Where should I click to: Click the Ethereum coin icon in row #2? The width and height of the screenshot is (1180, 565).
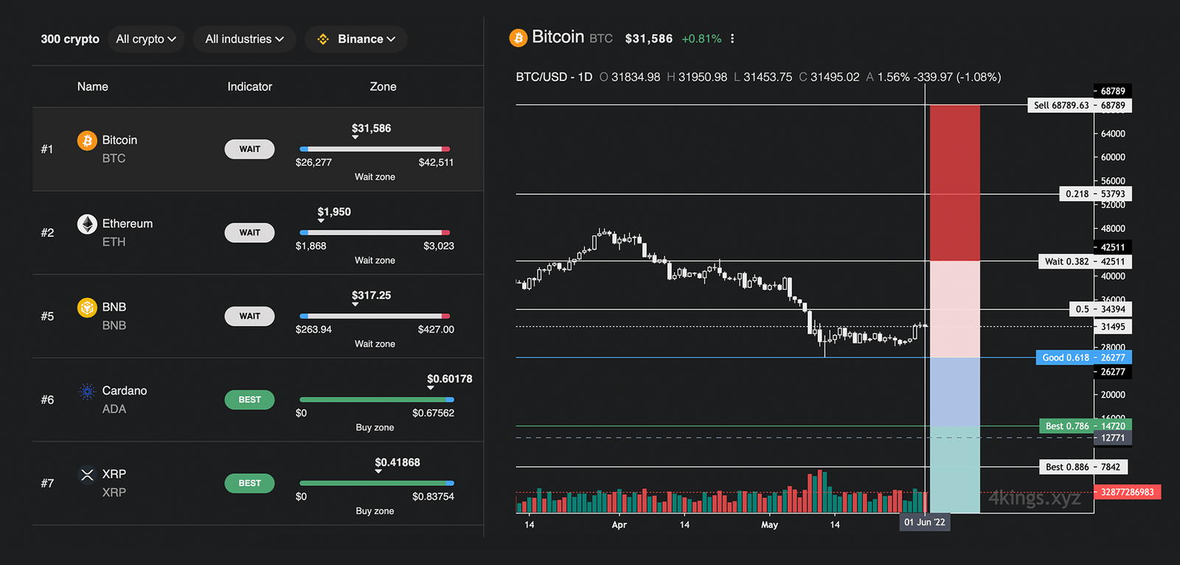point(87,223)
